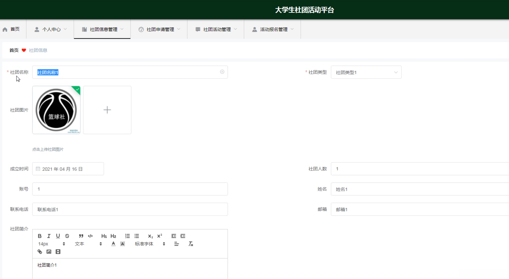This screenshot has height=279, width=509.
Task: Open the font color picker in the editor
Action: [x=113, y=244]
